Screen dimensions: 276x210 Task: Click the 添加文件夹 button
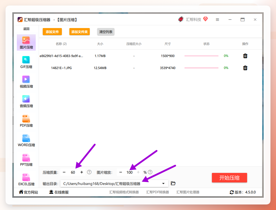tap(80, 32)
